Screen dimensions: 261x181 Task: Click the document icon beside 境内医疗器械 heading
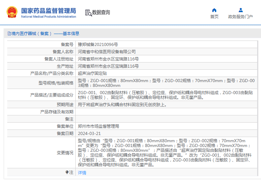pyautogui.click(x=9, y=34)
